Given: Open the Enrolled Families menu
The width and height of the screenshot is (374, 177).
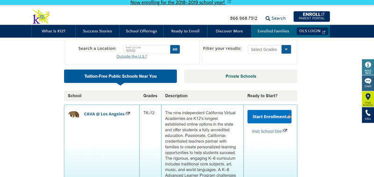Looking at the screenshot, I should click(x=273, y=31).
